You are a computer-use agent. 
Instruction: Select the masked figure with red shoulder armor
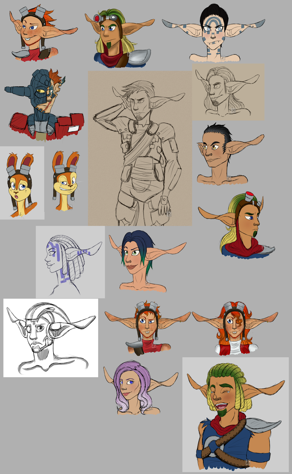[44, 105]
